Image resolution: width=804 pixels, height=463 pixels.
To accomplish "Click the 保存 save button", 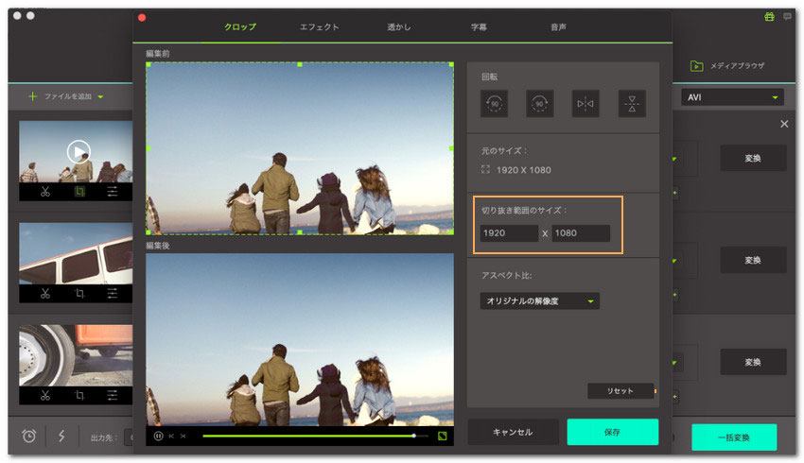I will click(x=612, y=432).
